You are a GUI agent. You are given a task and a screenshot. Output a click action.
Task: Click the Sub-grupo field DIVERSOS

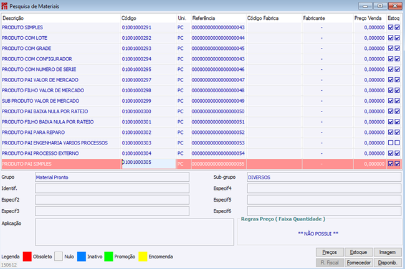[x=324, y=177]
